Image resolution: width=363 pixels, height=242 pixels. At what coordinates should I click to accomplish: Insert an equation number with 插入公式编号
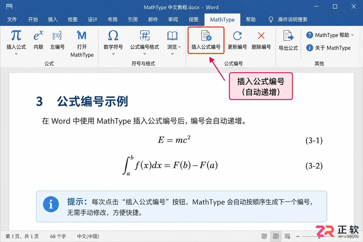(x=206, y=40)
